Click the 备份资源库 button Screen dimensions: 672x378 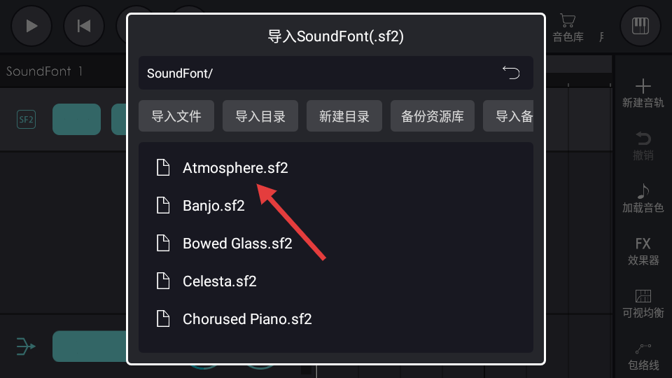click(433, 116)
